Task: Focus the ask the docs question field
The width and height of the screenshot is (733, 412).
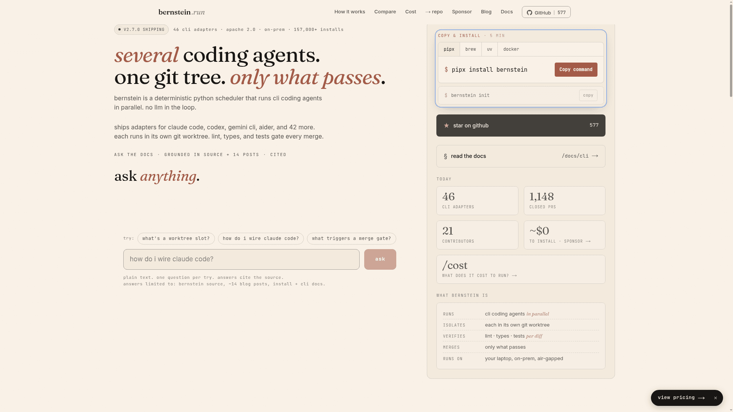Action: (x=241, y=259)
